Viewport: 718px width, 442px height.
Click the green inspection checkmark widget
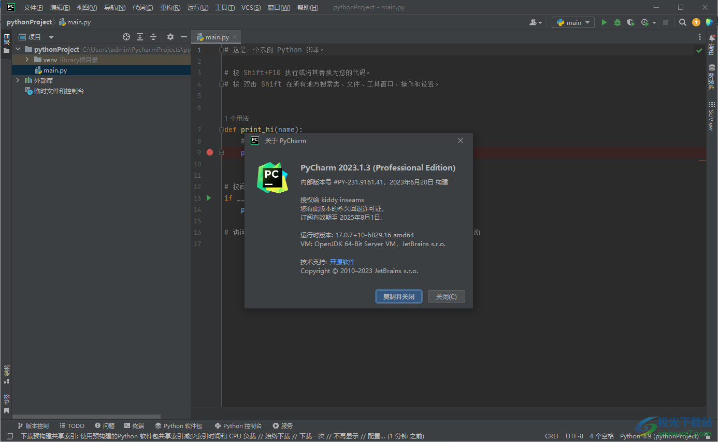tap(699, 50)
